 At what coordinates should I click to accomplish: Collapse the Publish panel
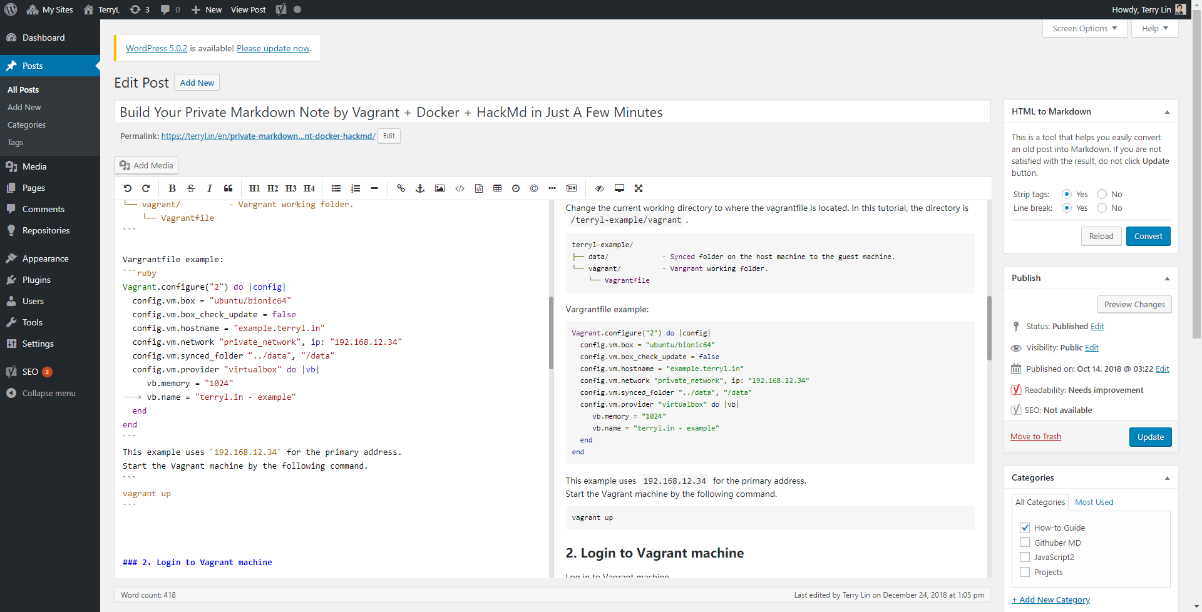tap(1167, 278)
